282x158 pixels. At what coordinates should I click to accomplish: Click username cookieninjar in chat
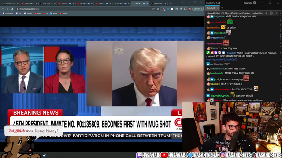click(217, 64)
